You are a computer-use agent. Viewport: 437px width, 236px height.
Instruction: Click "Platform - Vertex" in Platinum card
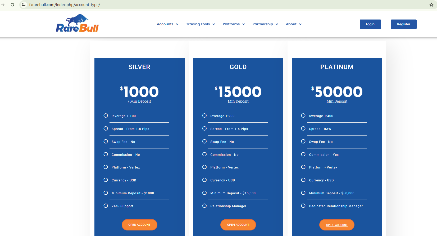pos(323,167)
